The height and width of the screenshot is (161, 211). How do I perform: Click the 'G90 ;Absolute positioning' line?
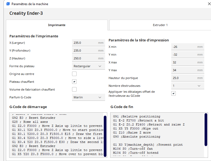[x=137, y=137]
